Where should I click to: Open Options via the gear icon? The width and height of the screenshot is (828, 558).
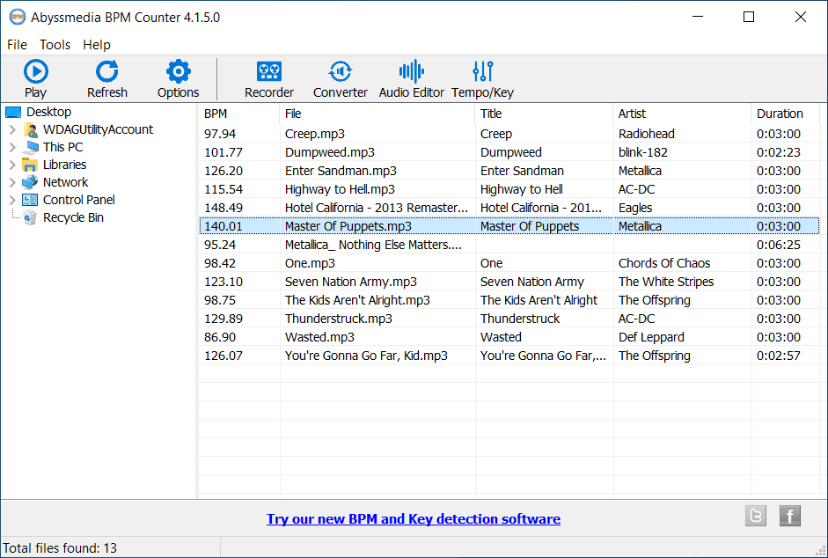tap(179, 71)
